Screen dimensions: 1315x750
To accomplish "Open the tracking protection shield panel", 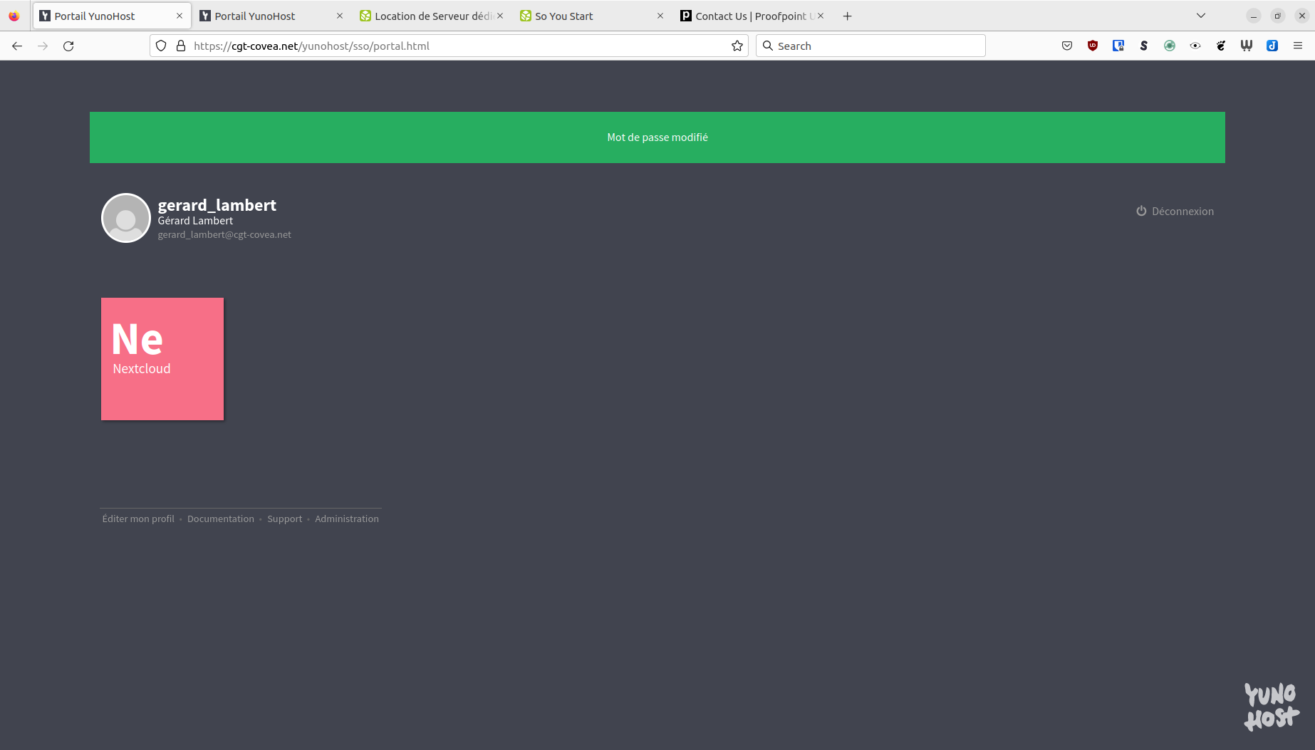I will 161,46.
